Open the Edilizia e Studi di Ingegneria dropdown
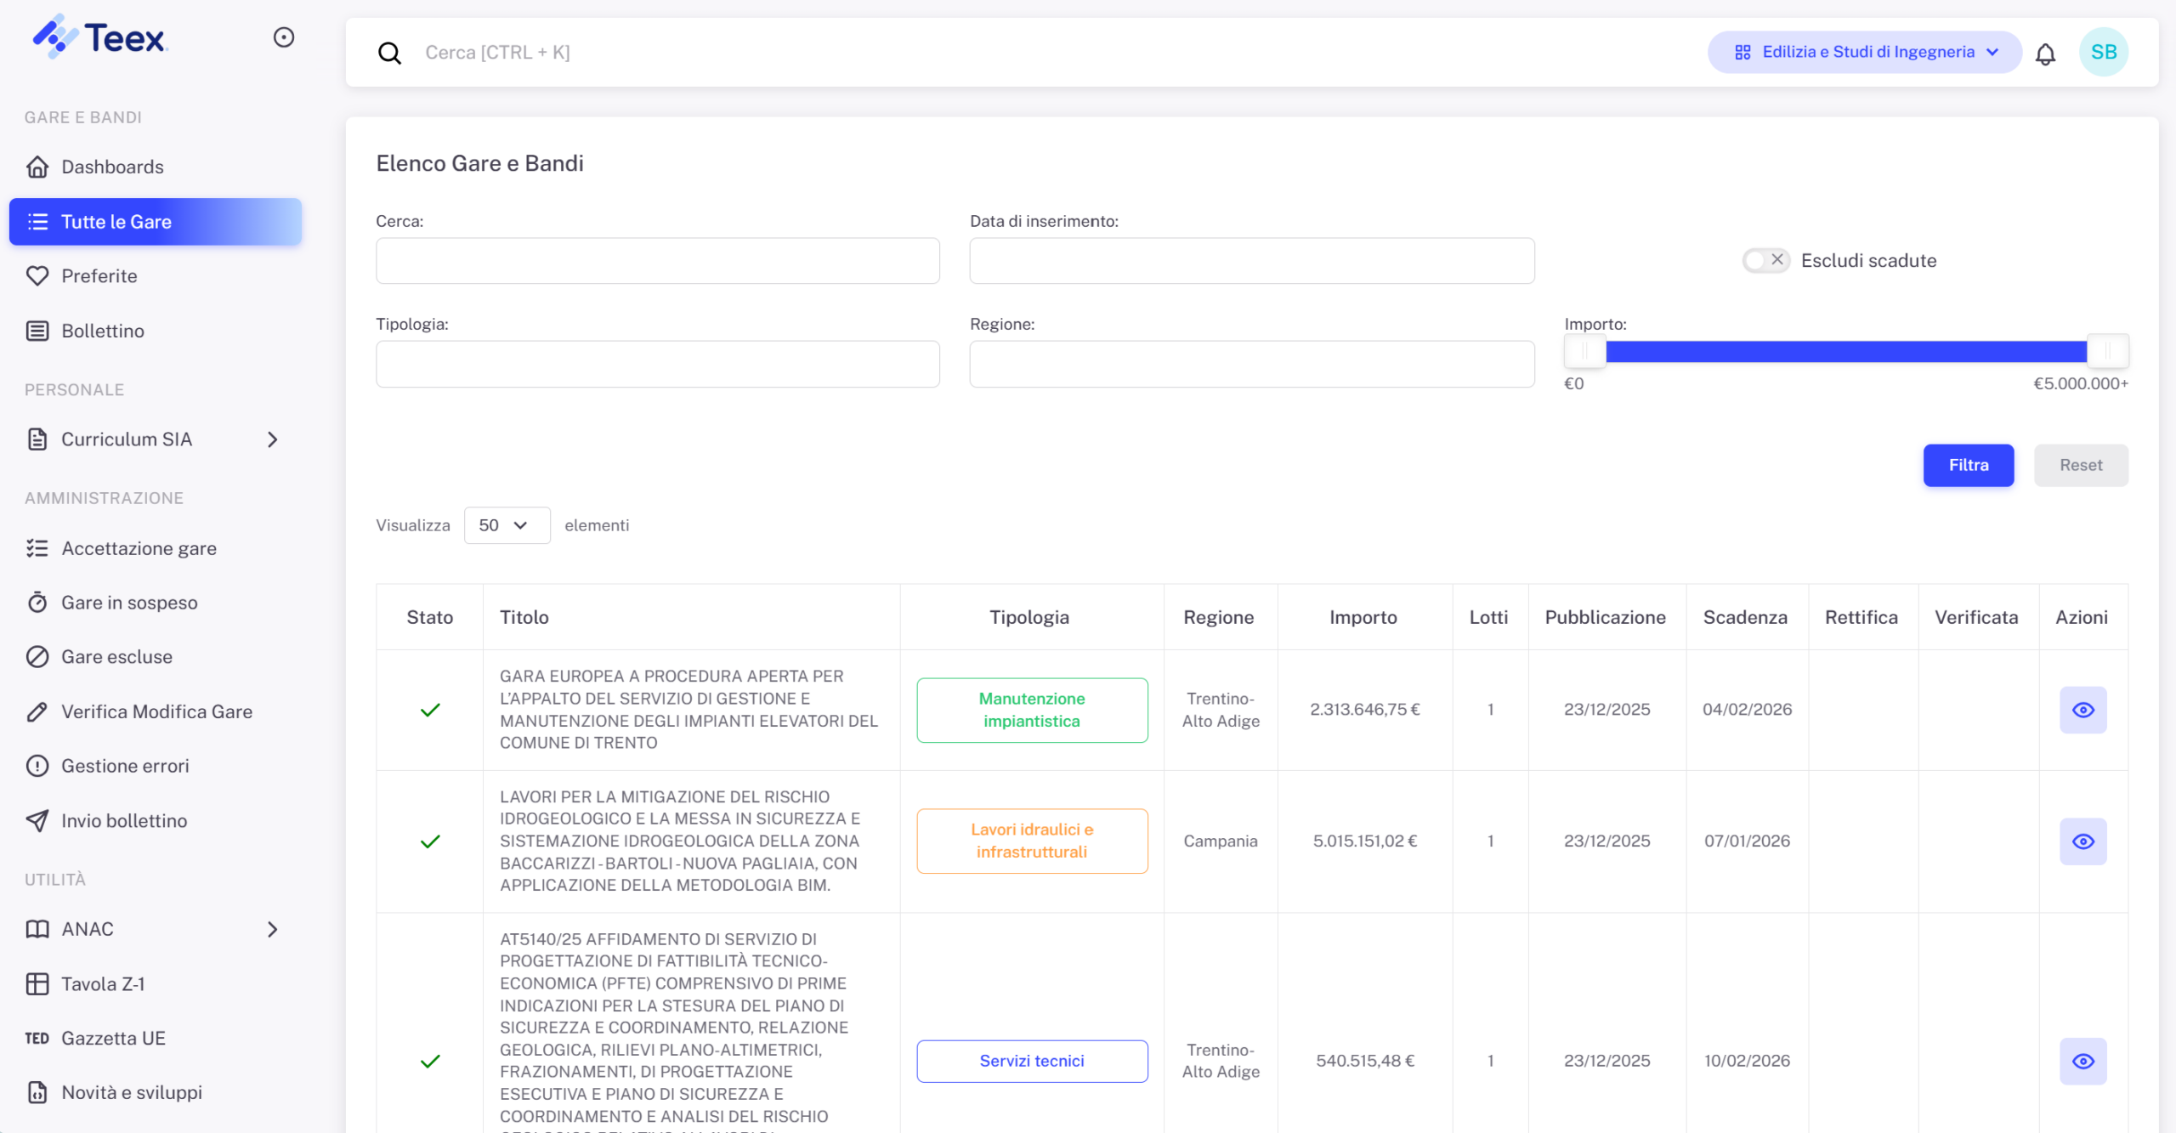This screenshot has height=1133, width=2176. 1865,53
